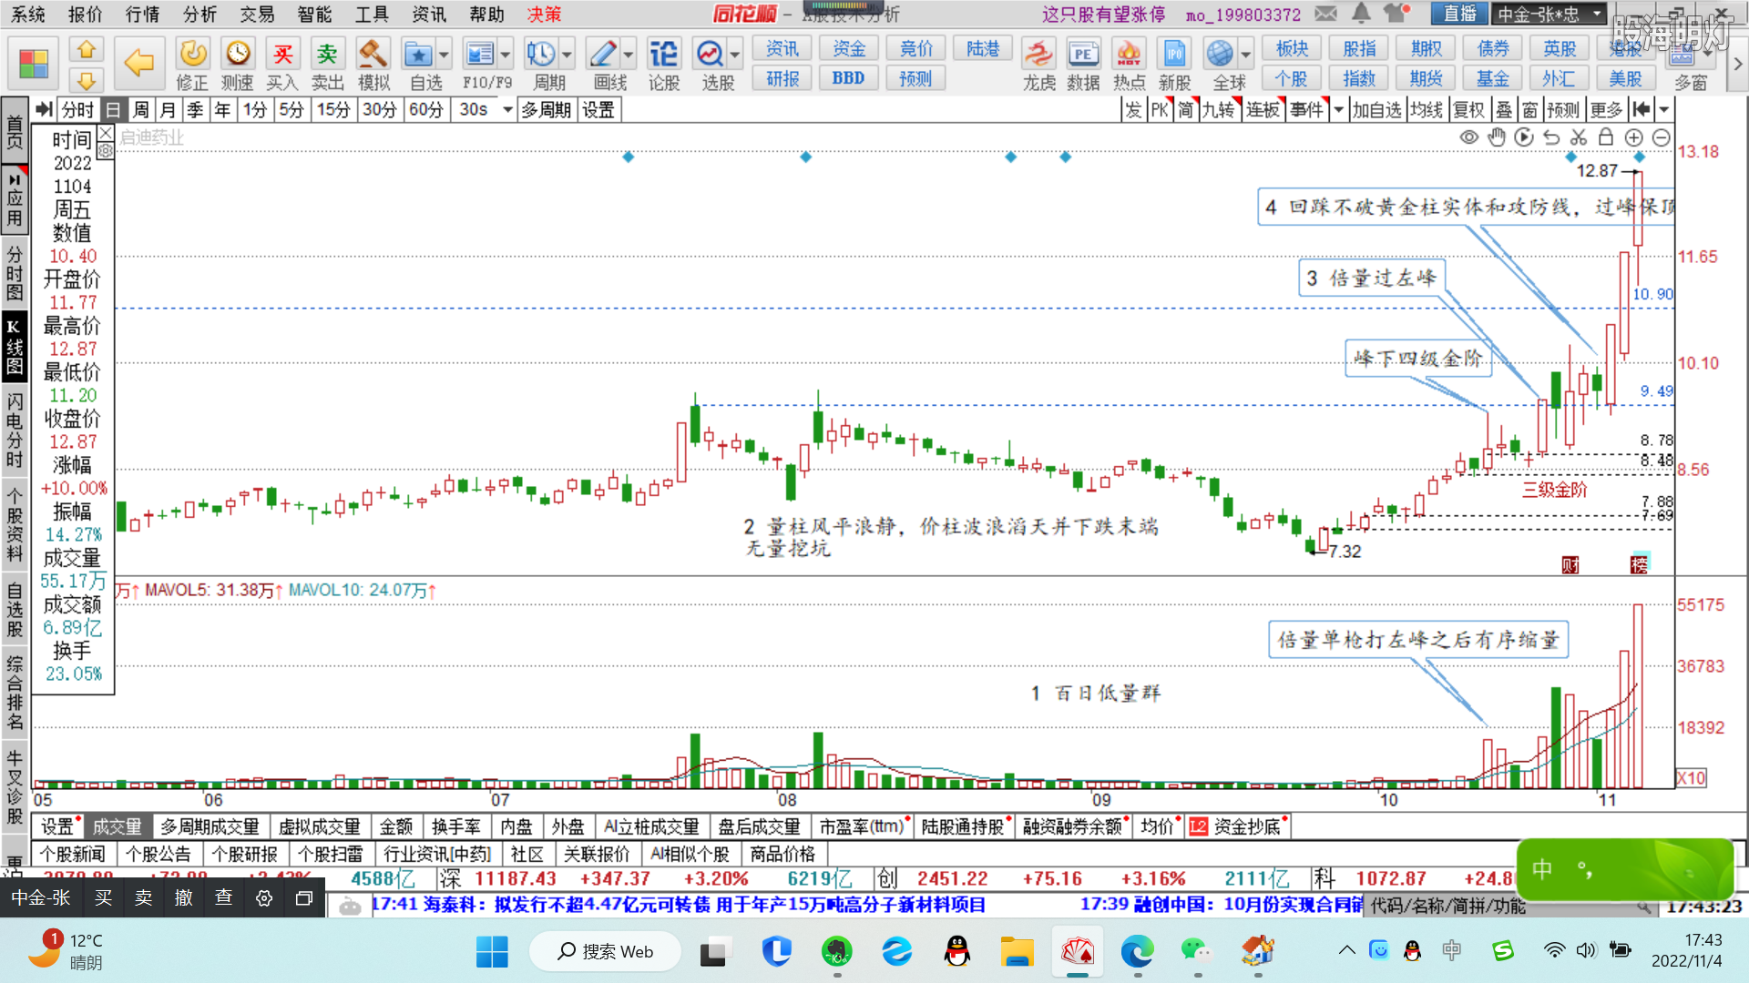The height and width of the screenshot is (983, 1749).
Task: Click the 加自选 add to watchlist button
Action: [x=1376, y=110]
